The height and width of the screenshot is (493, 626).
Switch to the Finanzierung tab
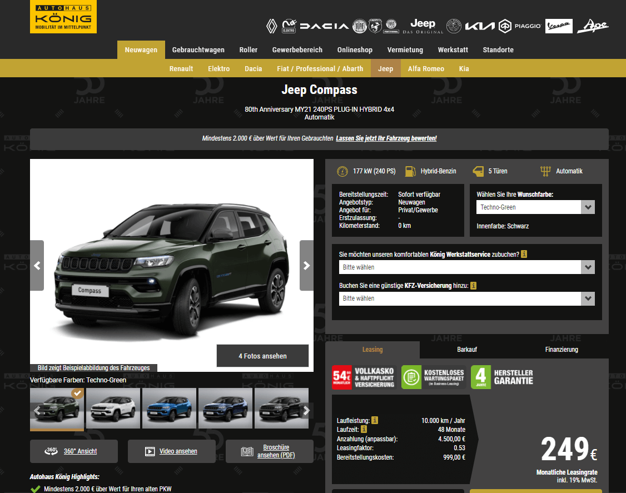tap(562, 350)
